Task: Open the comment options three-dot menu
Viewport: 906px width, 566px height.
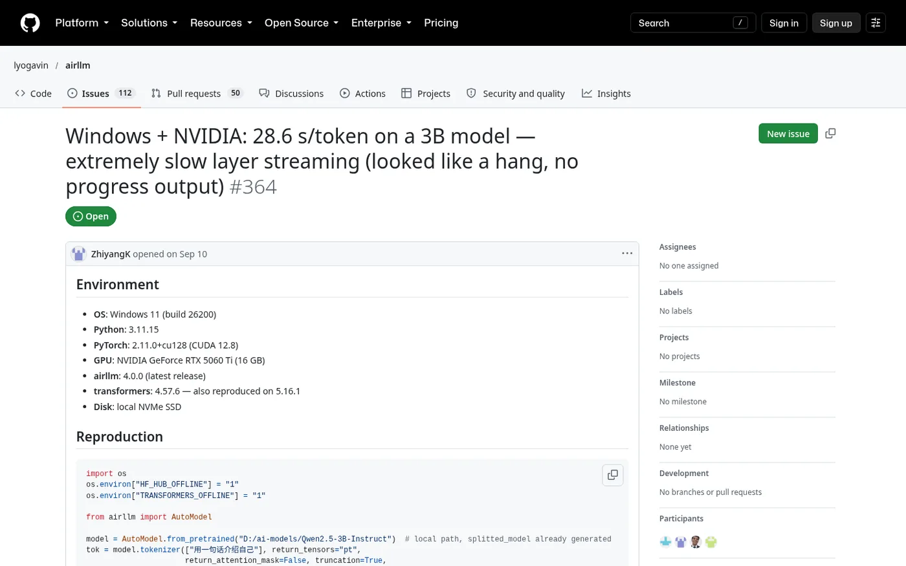Action: pyautogui.click(x=627, y=254)
